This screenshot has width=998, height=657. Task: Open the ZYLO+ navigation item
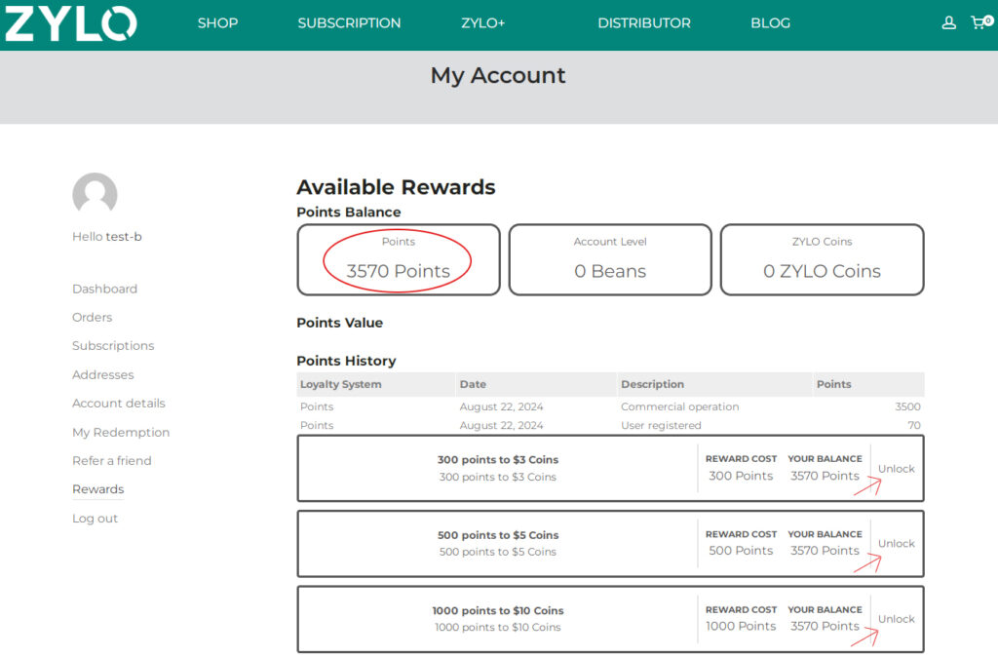(482, 23)
